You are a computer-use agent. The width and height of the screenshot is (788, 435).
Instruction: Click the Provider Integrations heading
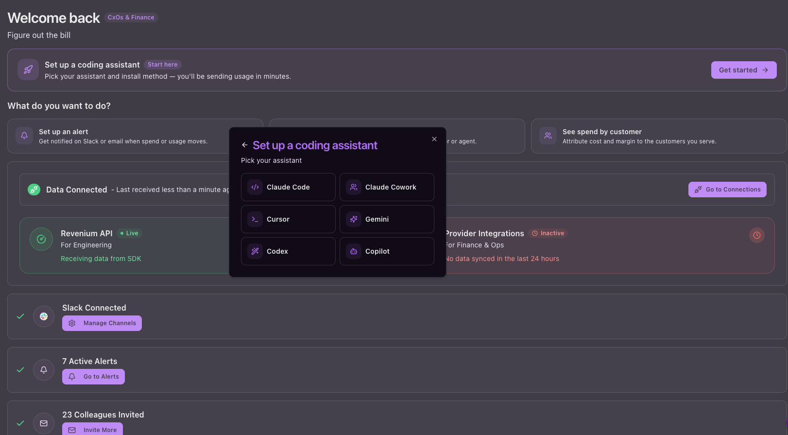tap(485, 234)
